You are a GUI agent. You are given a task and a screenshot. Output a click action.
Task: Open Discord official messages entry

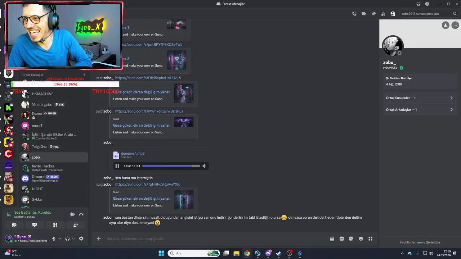[x=54, y=178]
